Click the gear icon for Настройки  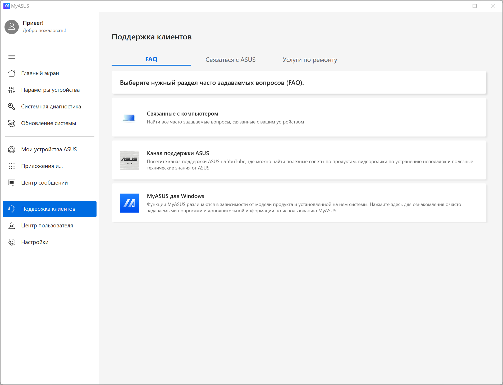pos(12,242)
